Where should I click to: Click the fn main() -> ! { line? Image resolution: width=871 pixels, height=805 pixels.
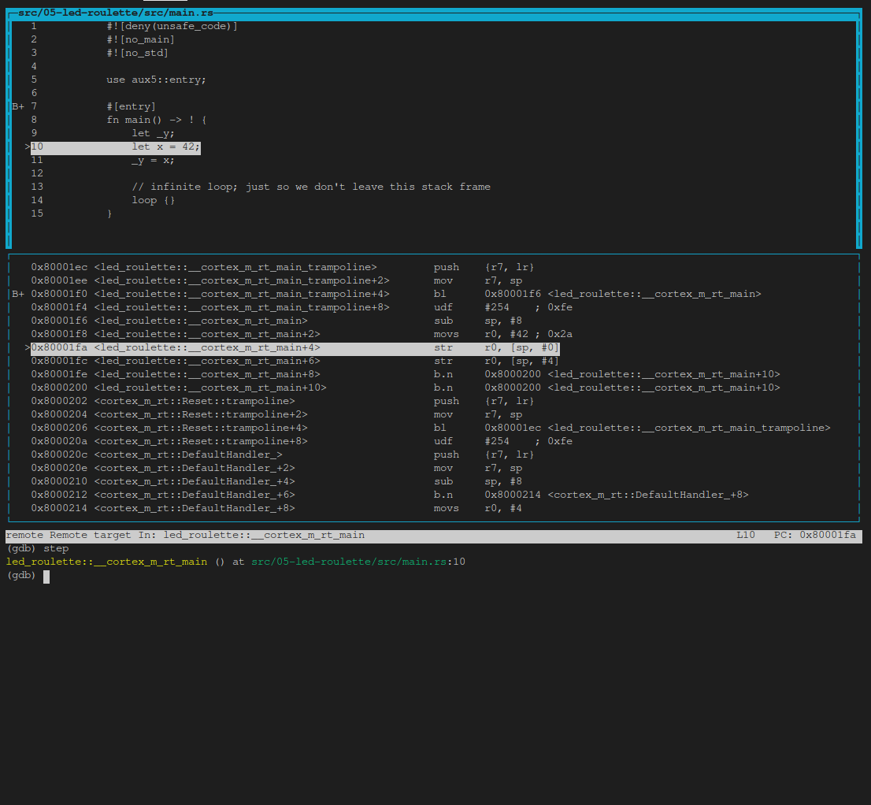(x=156, y=120)
